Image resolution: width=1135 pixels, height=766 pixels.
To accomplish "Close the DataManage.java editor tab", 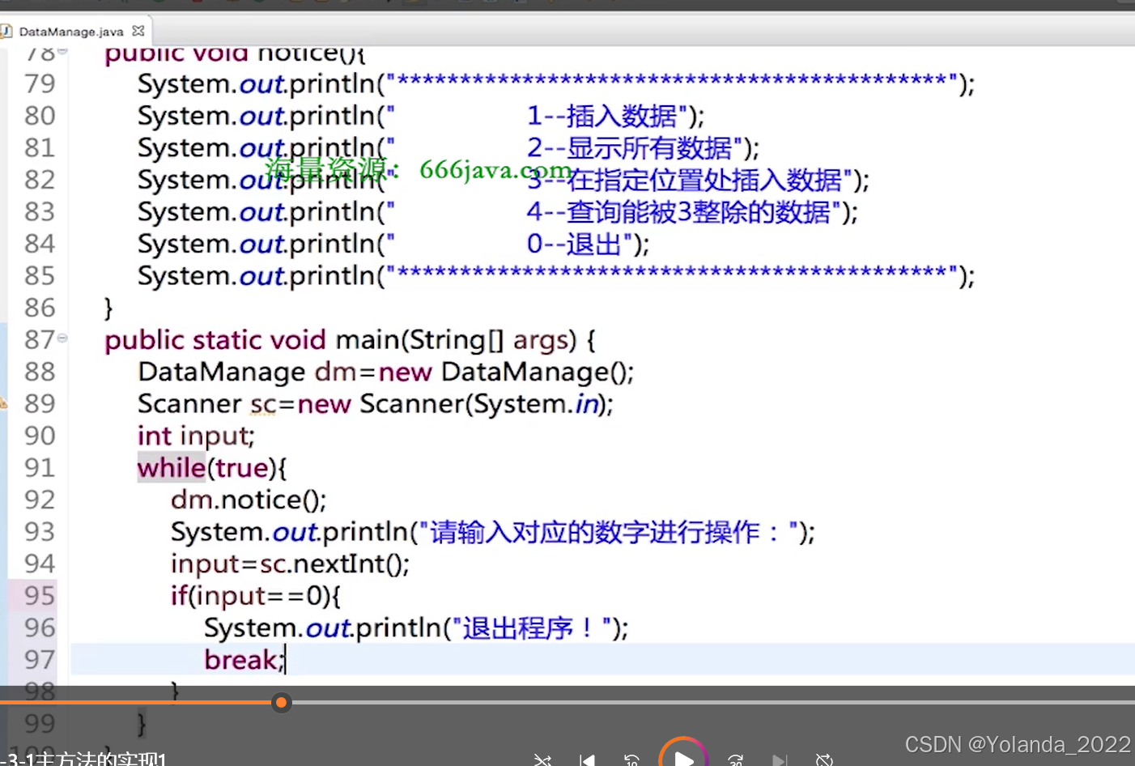I will tap(138, 31).
